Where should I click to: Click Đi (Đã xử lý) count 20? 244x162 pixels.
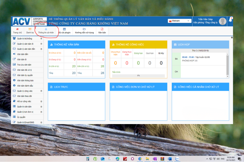tap(74, 66)
